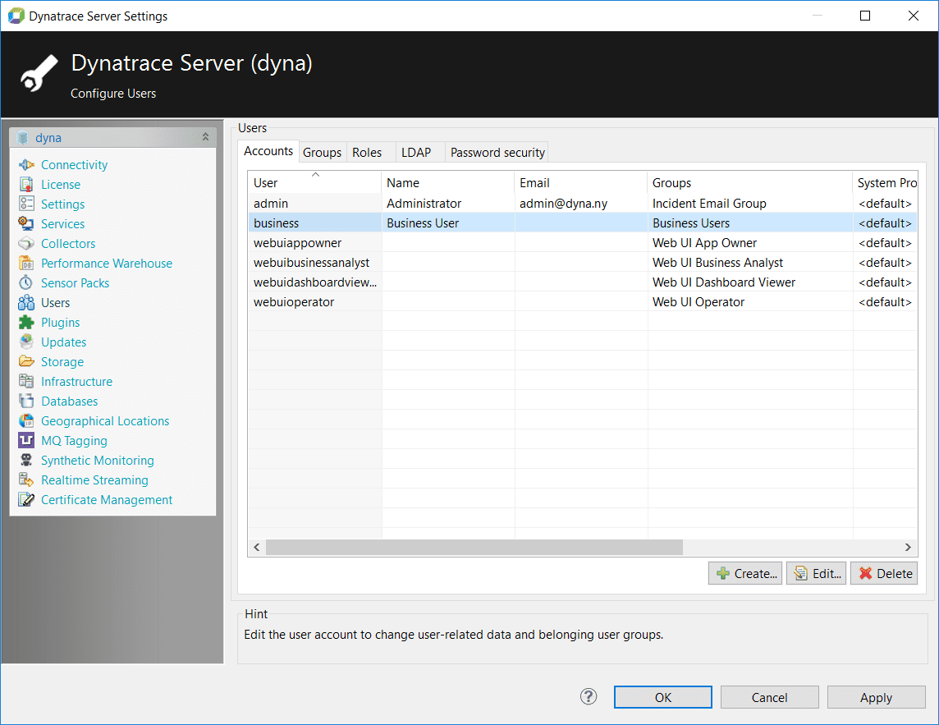Click the MQ Tagging purple icon
This screenshot has height=725, width=939.
click(26, 440)
